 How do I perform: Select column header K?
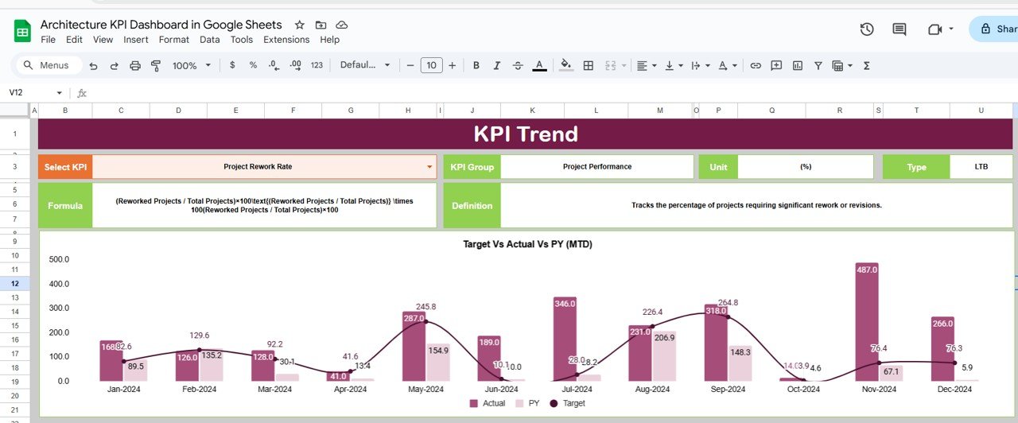(531, 111)
